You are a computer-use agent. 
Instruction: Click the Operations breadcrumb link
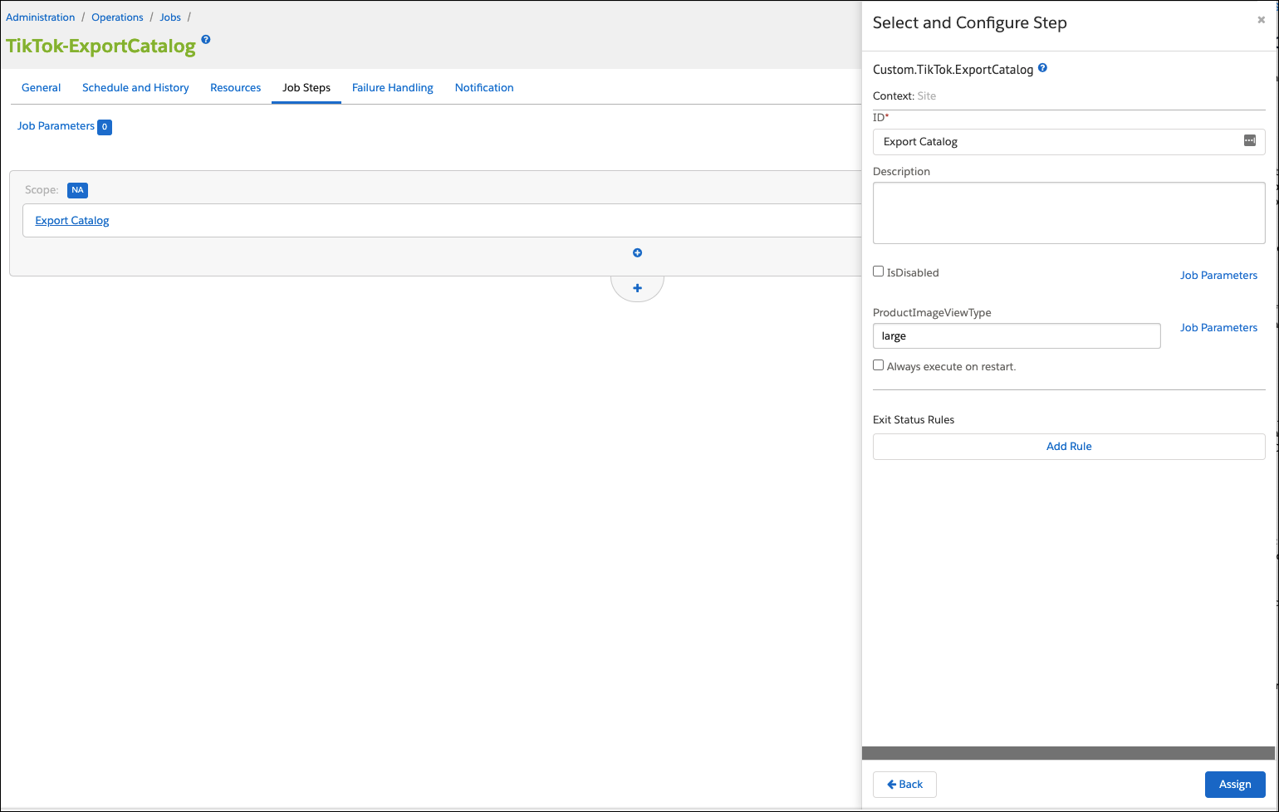117,17
